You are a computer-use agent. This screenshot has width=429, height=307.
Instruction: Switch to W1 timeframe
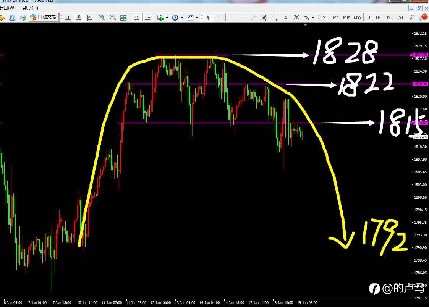400,18
